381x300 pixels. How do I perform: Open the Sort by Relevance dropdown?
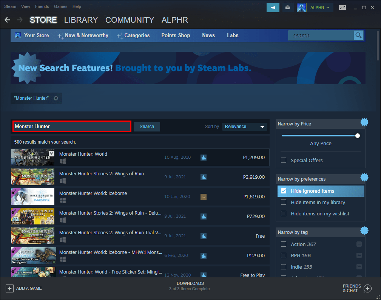click(x=244, y=127)
